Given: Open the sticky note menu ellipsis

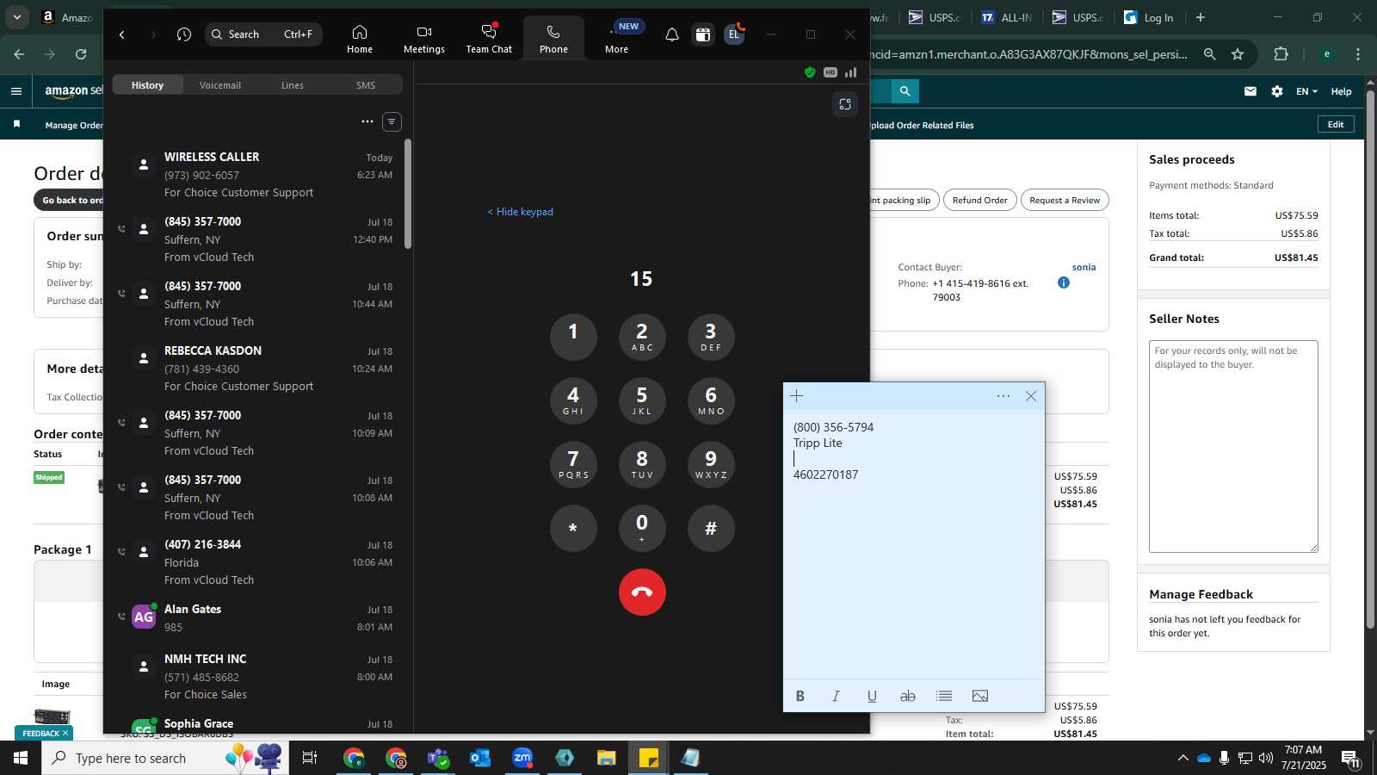Looking at the screenshot, I should coord(1003,396).
